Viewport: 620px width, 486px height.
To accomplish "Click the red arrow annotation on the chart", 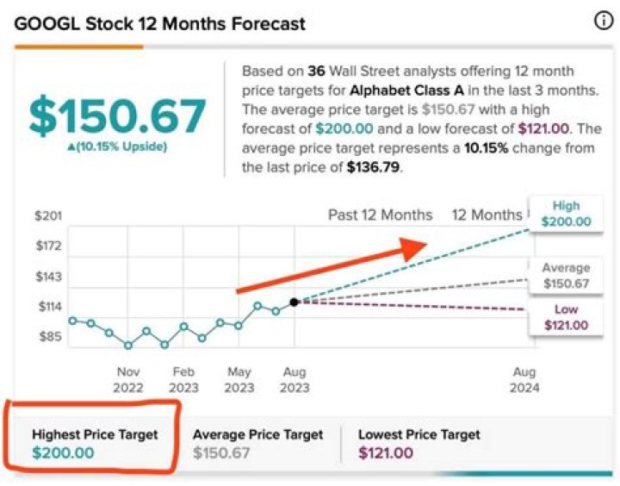I will point(332,265).
